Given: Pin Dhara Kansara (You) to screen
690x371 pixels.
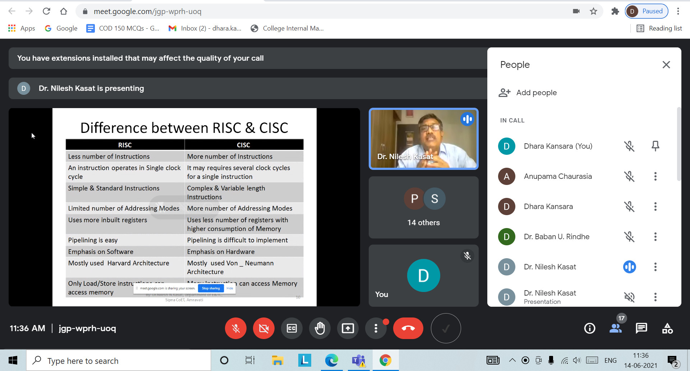Looking at the screenshot, I should [655, 146].
